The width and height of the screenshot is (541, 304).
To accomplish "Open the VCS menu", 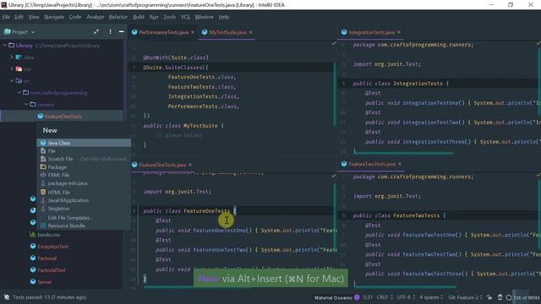I will pos(185,17).
